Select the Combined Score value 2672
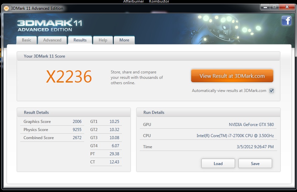This screenshot has width=297, height=192. [77, 138]
